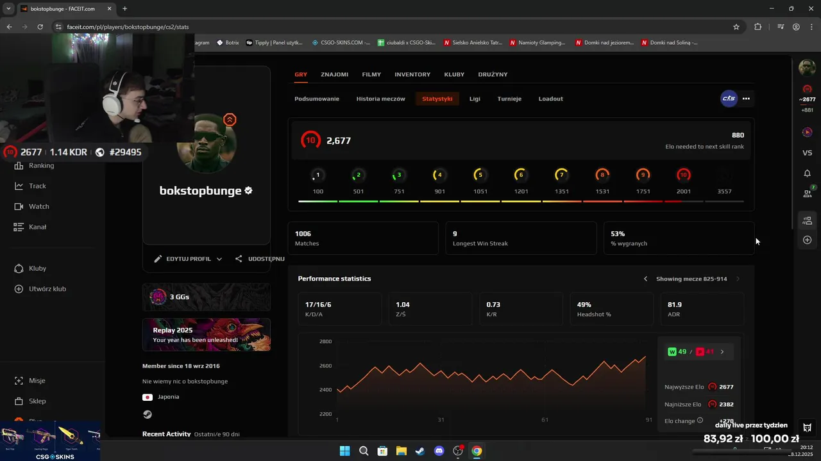Open Steam from the taskbar
The height and width of the screenshot is (461, 821).
[x=420, y=451]
